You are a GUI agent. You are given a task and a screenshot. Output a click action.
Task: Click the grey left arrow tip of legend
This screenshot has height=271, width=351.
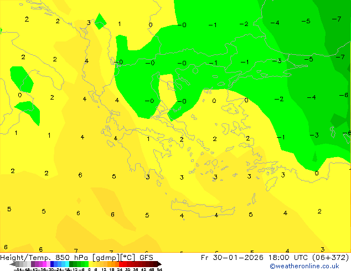pos(12,264)
